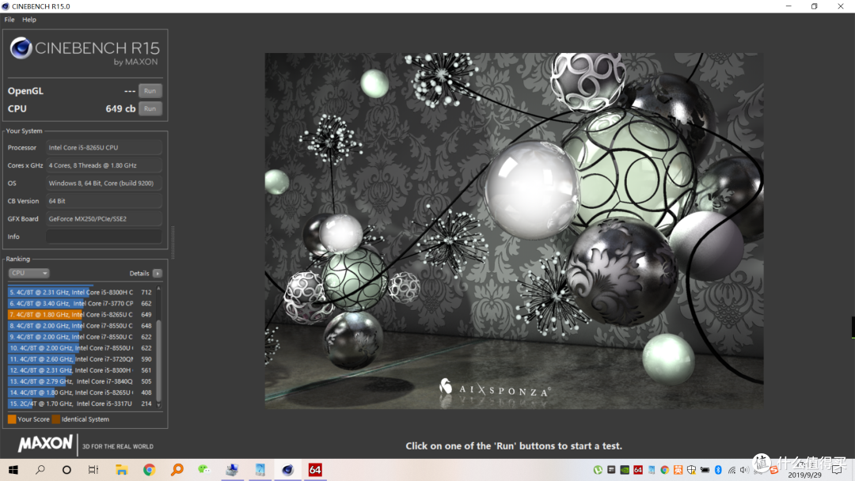The width and height of the screenshot is (855, 481).
Task: Select rank 5 Core i5-8300H entry scoring 712
Action: click(x=81, y=293)
